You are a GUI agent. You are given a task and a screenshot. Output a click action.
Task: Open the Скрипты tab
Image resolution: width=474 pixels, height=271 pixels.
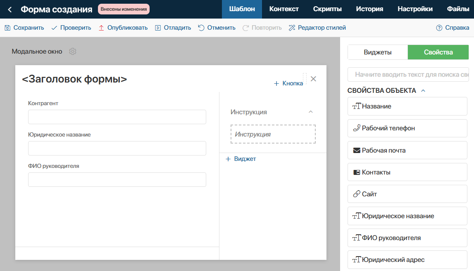327,9
